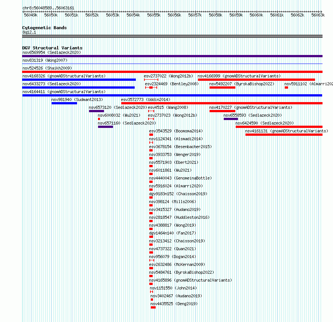Screen dimensions: 333x322
Task: Click nsv5484761 (ByrskaBishop2022) label
Action: [x=181, y=272]
